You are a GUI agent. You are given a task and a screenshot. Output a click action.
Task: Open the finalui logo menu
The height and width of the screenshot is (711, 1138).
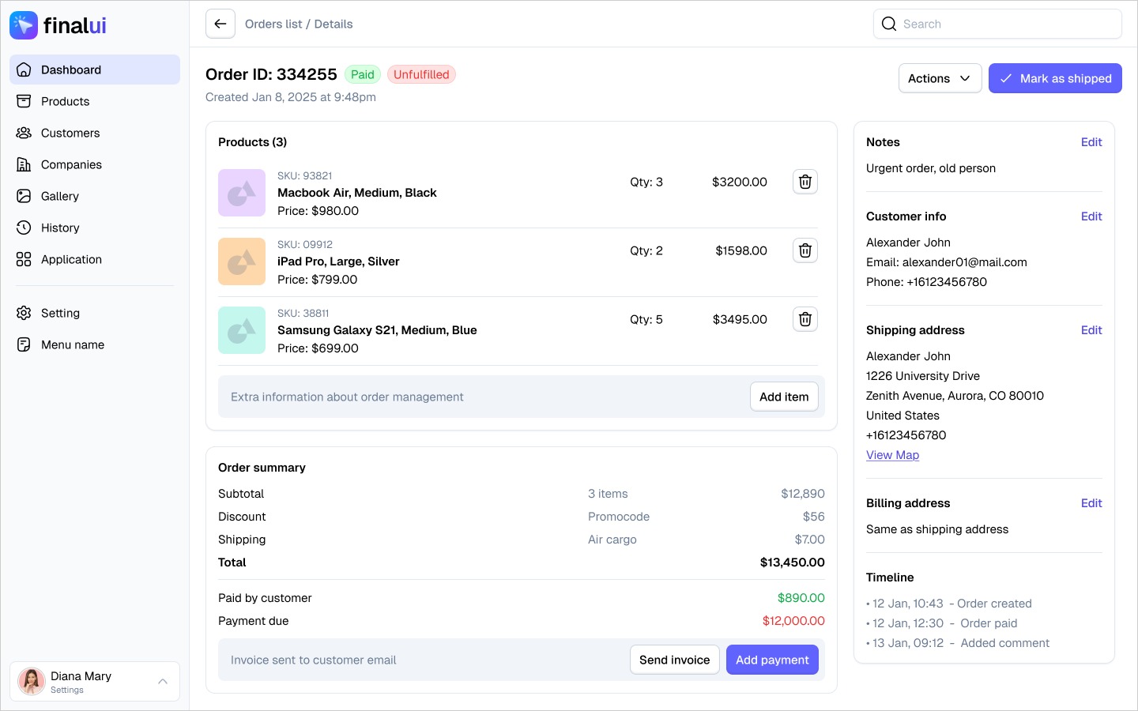pyautogui.click(x=58, y=24)
